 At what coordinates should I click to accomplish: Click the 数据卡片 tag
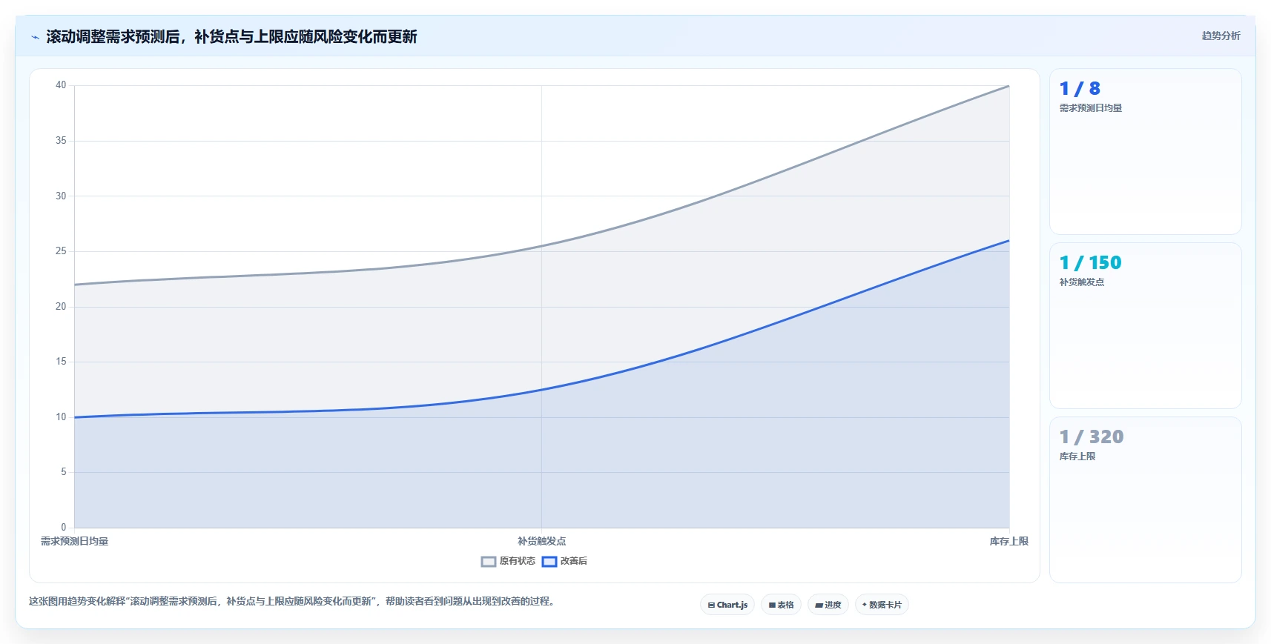pyautogui.click(x=882, y=605)
